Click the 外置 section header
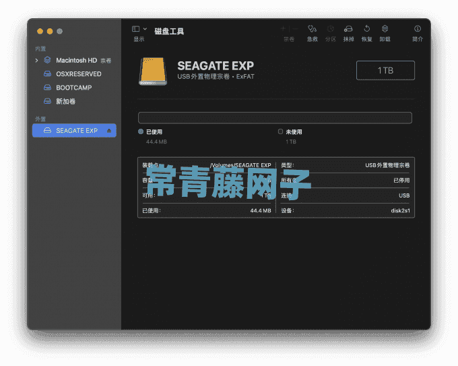 40,119
